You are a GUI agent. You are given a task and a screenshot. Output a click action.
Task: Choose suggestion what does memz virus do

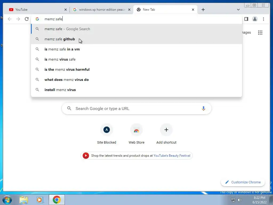(x=136, y=80)
